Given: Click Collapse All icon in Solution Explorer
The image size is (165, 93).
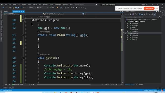Looking at the screenshot, I should [x=144, y=14].
